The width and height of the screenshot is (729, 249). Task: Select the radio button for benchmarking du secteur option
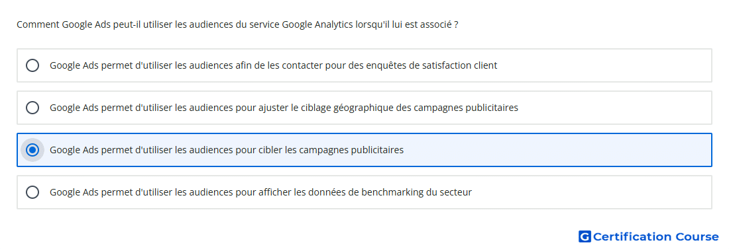(x=32, y=192)
